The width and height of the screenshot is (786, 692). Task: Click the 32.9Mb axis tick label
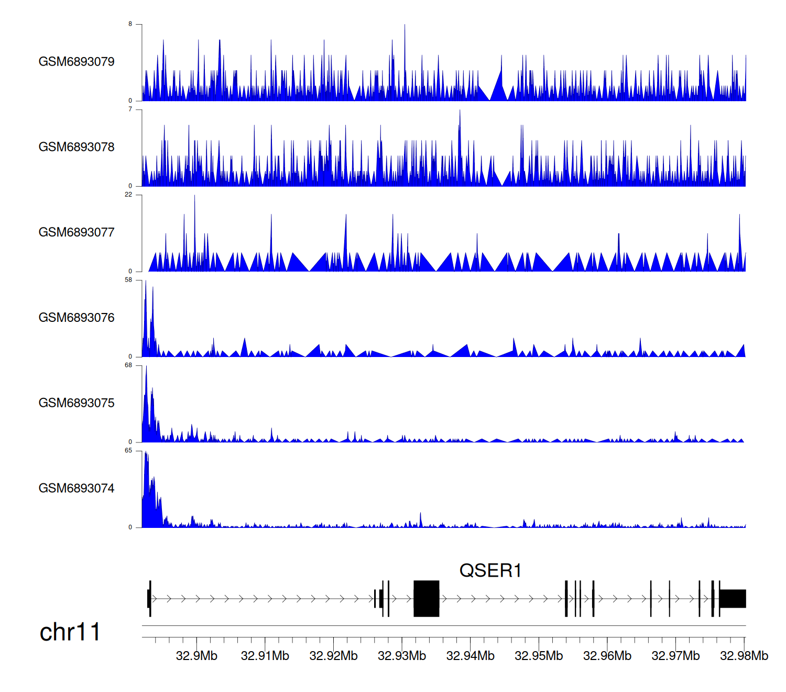click(x=196, y=656)
